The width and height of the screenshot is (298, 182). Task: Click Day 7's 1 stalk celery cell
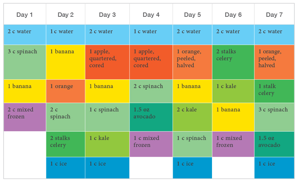click(x=274, y=91)
